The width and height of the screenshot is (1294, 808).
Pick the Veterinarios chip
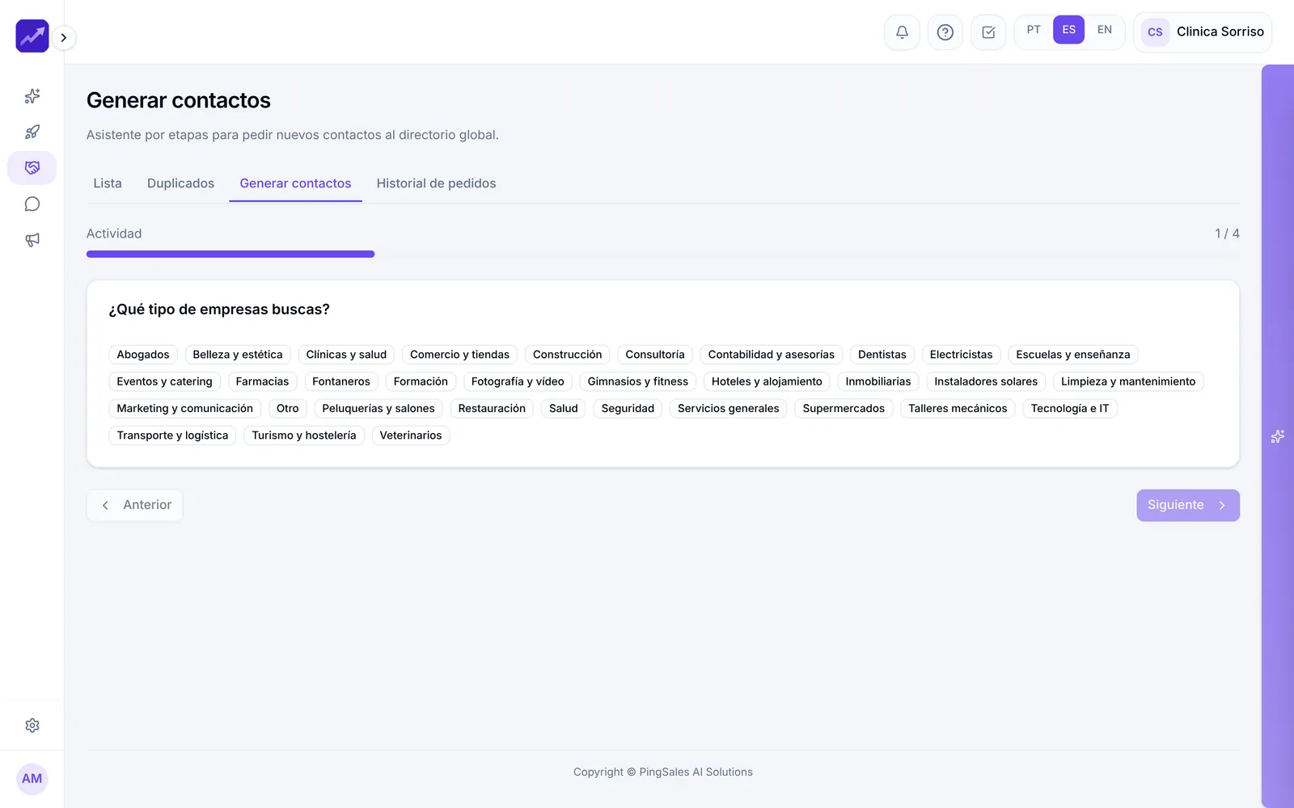click(x=411, y=436)
